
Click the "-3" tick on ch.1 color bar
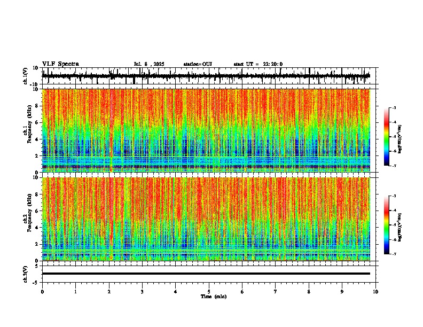(394, 108)
